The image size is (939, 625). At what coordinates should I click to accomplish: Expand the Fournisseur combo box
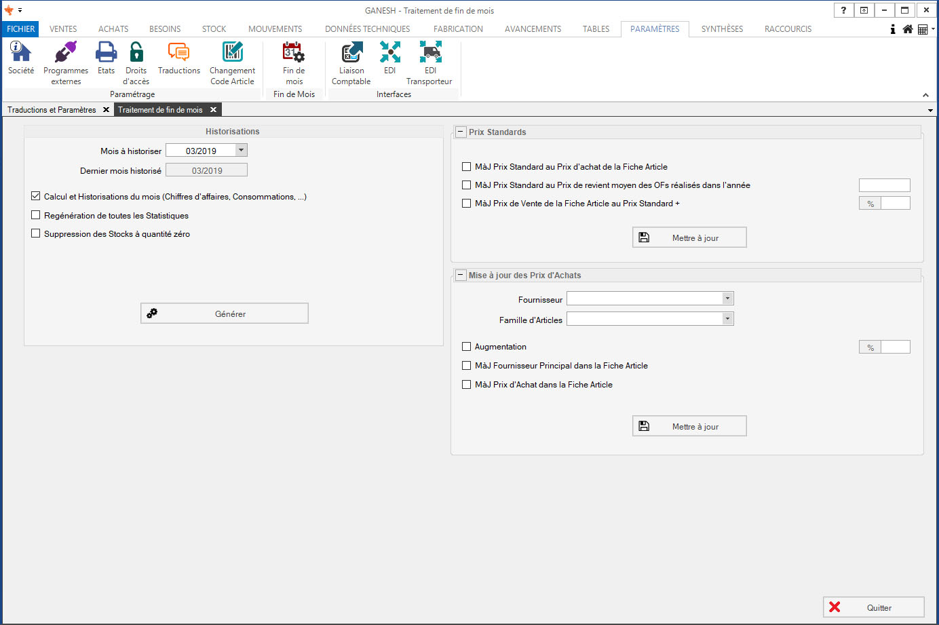coord(727,299)
